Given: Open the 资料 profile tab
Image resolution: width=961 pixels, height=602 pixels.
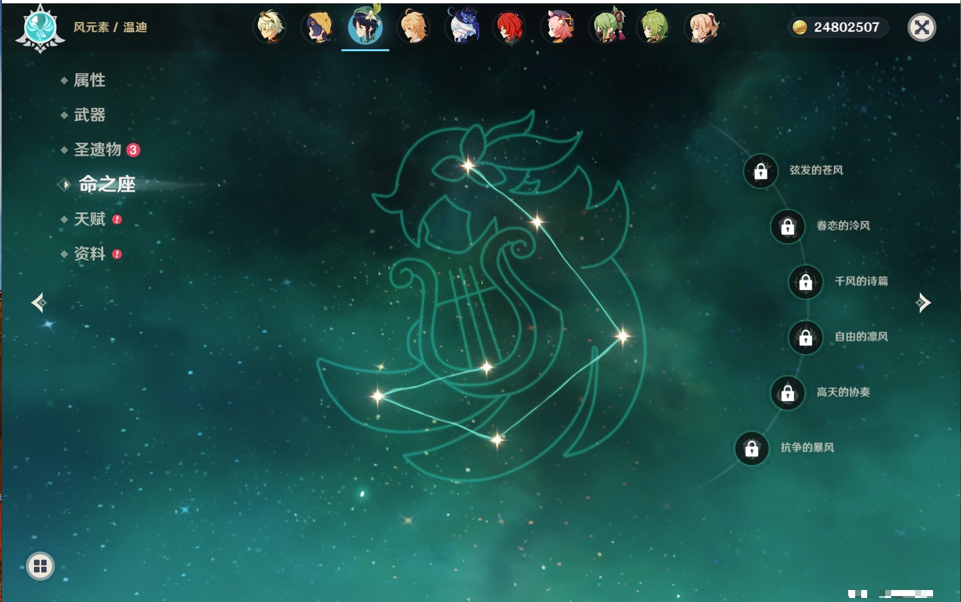Looking at the screenshot, I should tap(91, 253).
